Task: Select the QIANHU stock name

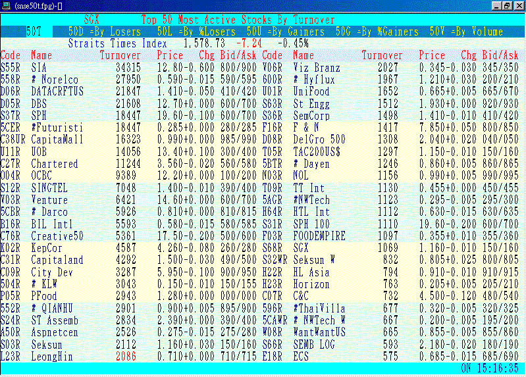Action: (52, 308)
